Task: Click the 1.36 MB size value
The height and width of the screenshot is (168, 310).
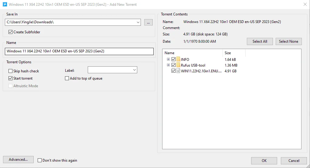Action: 231,65
